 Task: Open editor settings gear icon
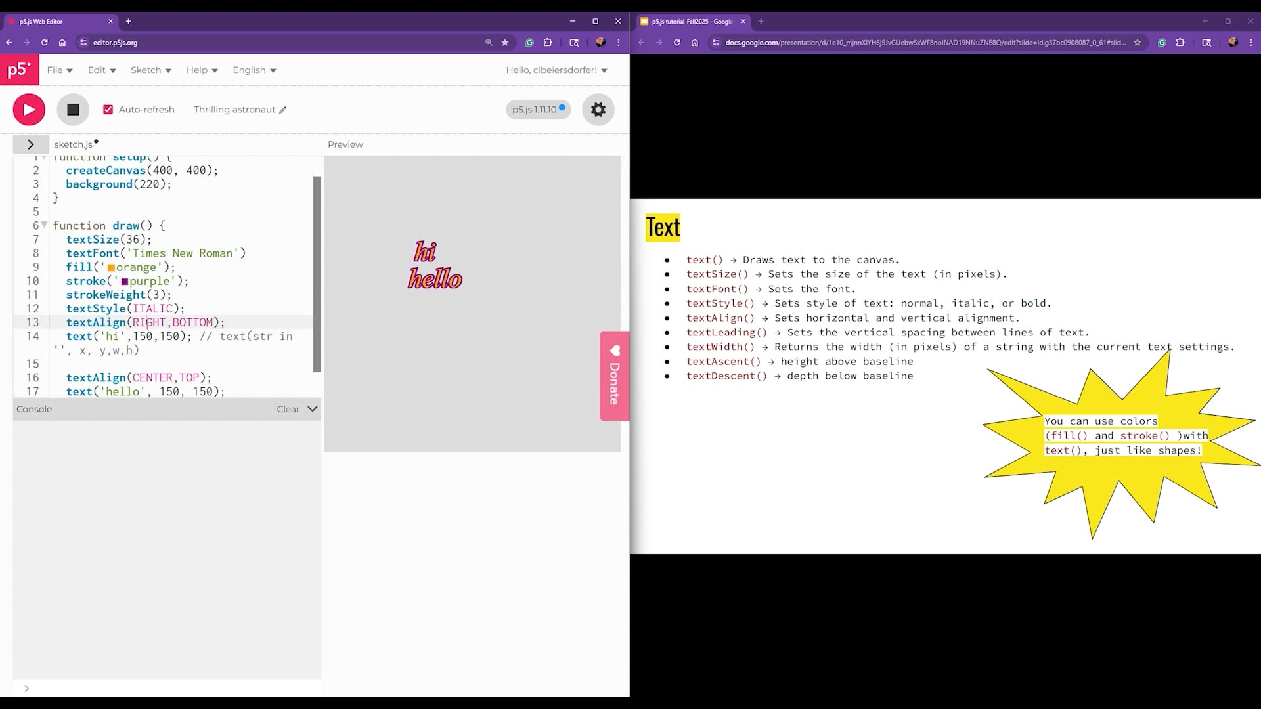pos(598,110)
